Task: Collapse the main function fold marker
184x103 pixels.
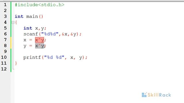Action: [x=13, y=22]
